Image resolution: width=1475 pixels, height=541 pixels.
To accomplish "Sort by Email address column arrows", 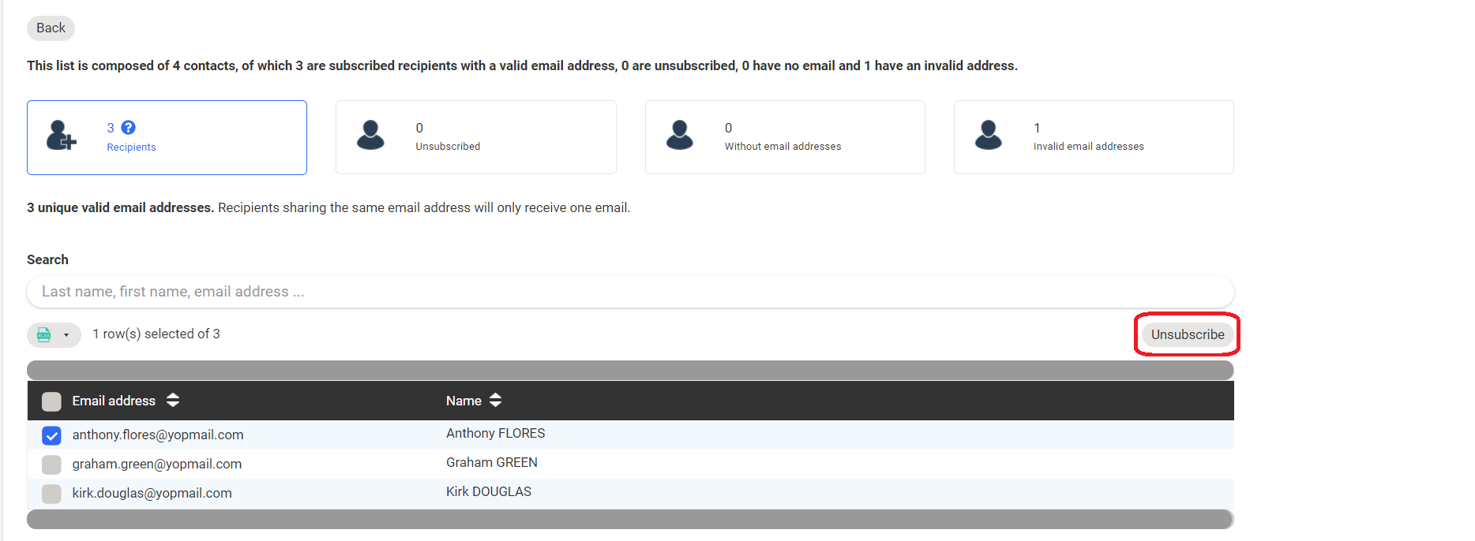I will [x=173, y=401].
